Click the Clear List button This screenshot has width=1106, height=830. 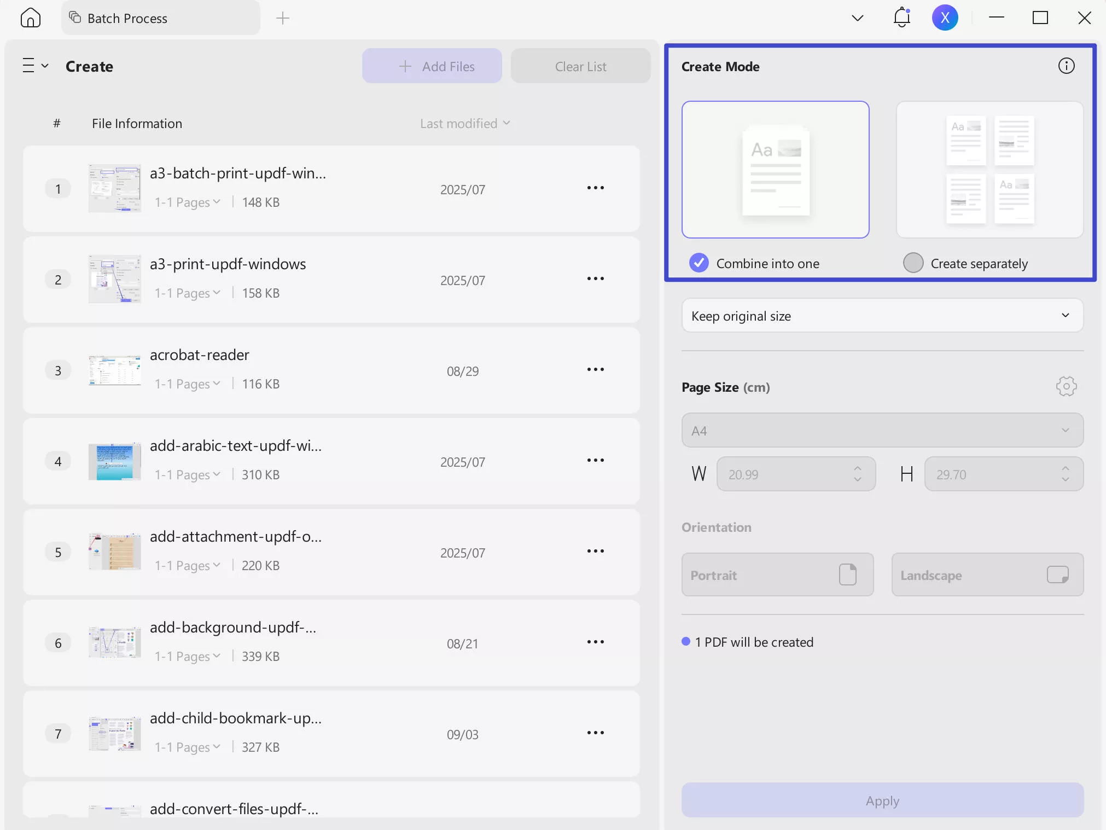tap(580, 66)
